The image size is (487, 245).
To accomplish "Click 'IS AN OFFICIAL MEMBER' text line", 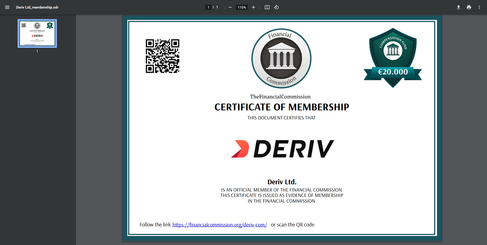I will (x=281, y=190).
